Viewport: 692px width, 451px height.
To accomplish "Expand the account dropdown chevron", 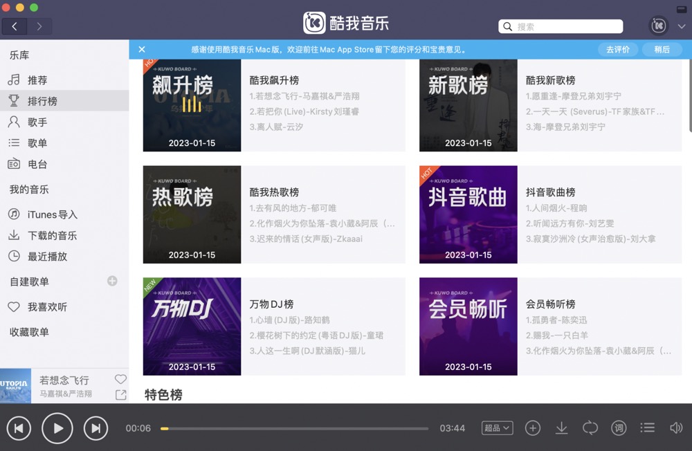I will click(x=682, y=26).
